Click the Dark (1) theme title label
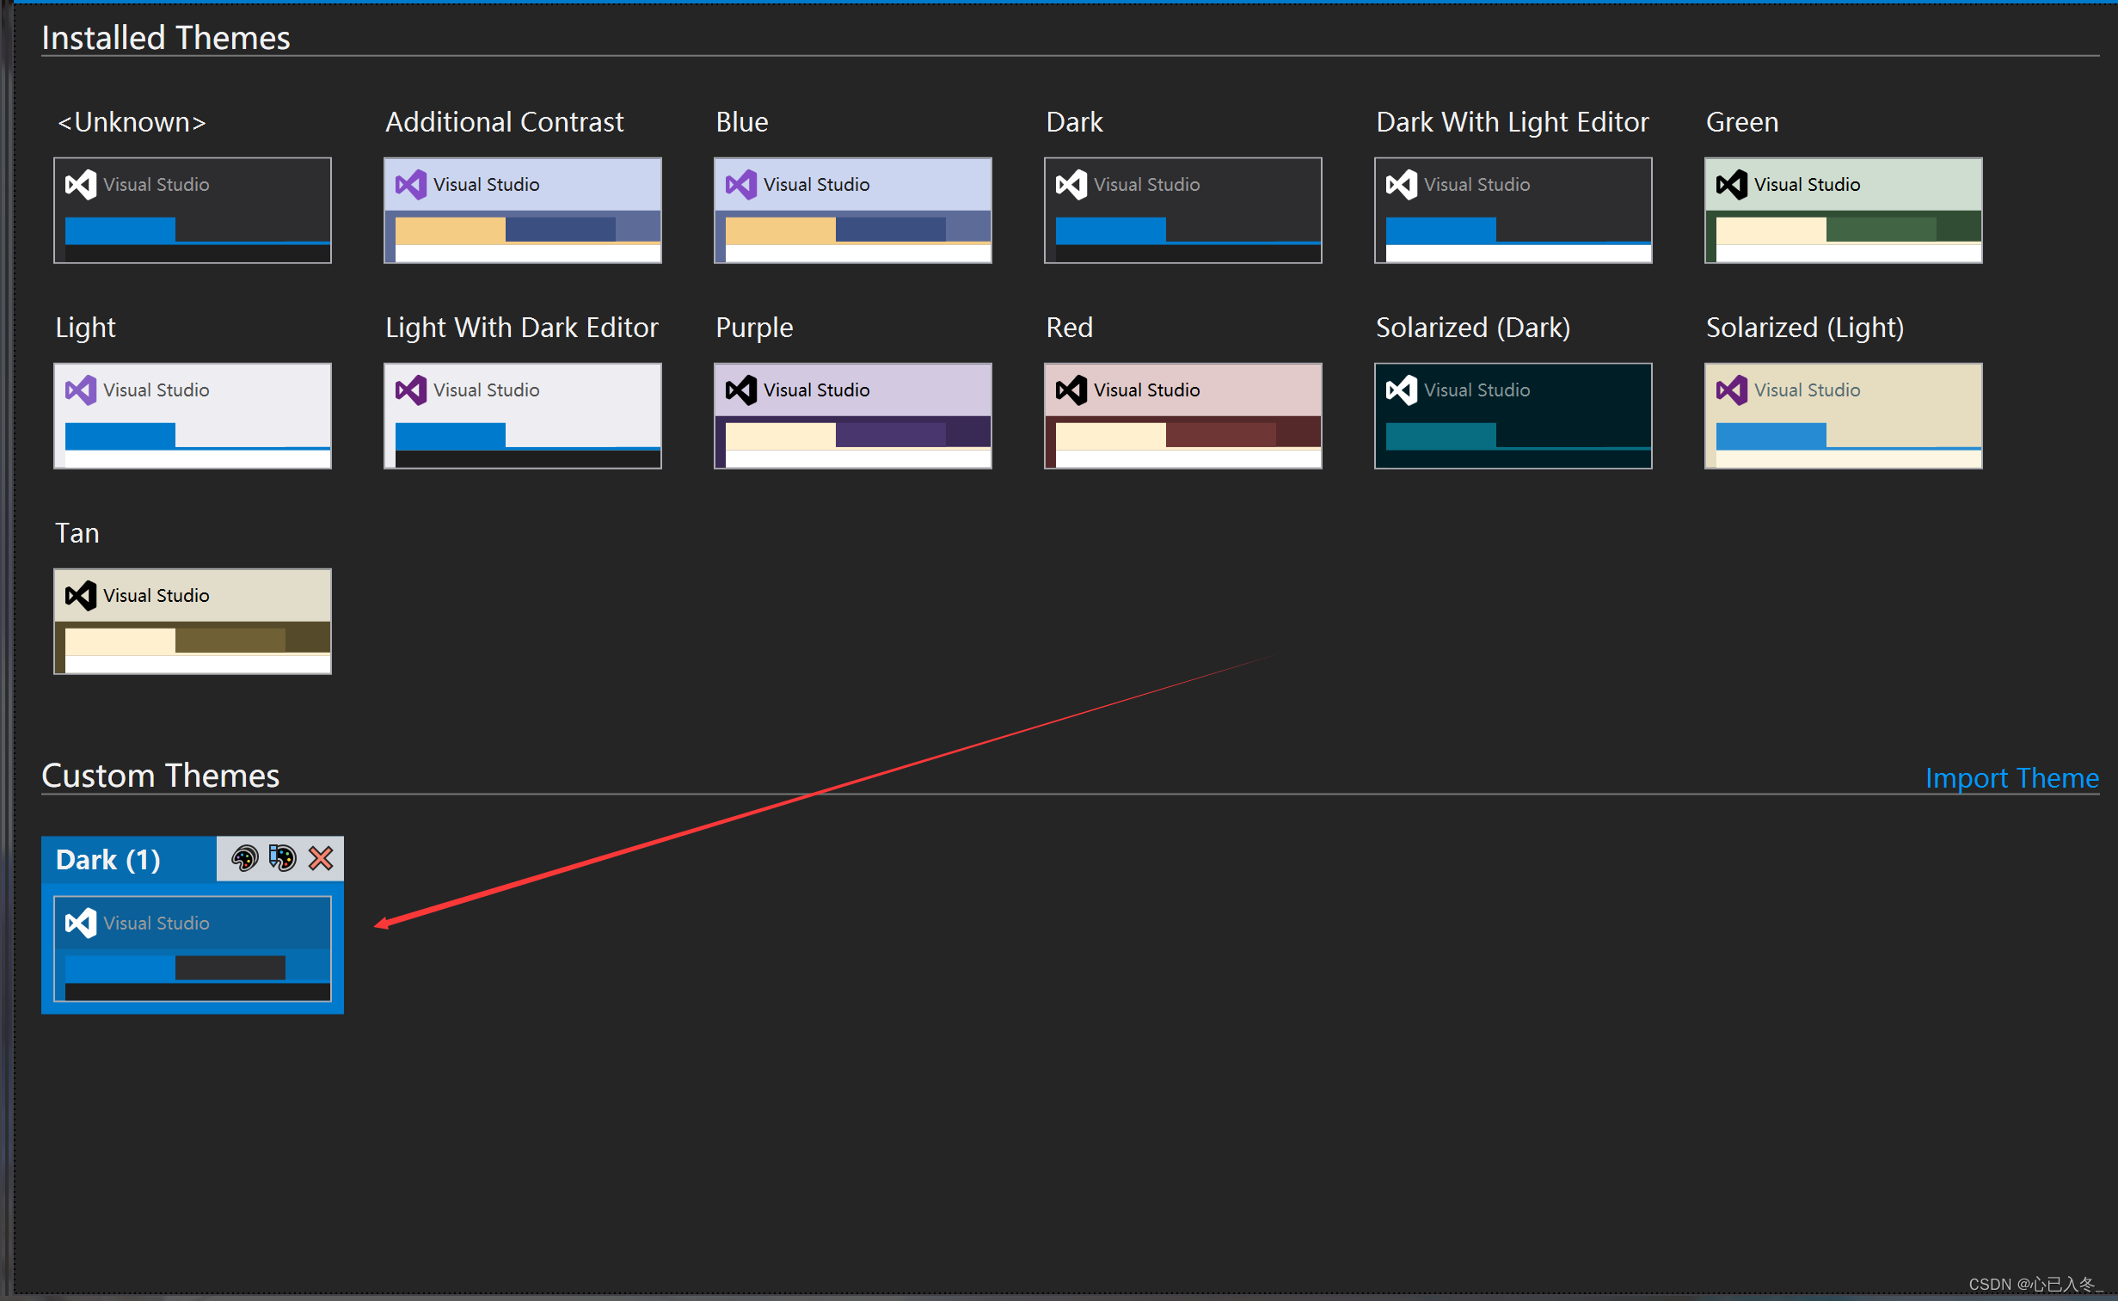Screen dimensions: 2118x1301 (x=108, y=860)
